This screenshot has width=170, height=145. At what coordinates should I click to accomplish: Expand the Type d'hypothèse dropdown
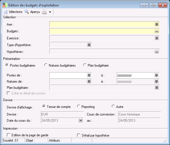coord(89,45)
